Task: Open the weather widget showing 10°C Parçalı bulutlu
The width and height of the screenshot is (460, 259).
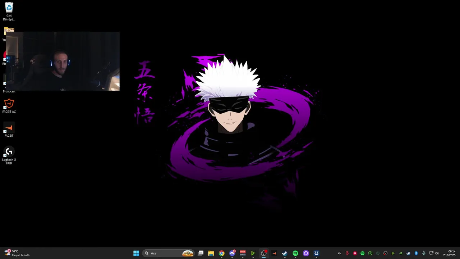Action: click(x=17, y=253)
